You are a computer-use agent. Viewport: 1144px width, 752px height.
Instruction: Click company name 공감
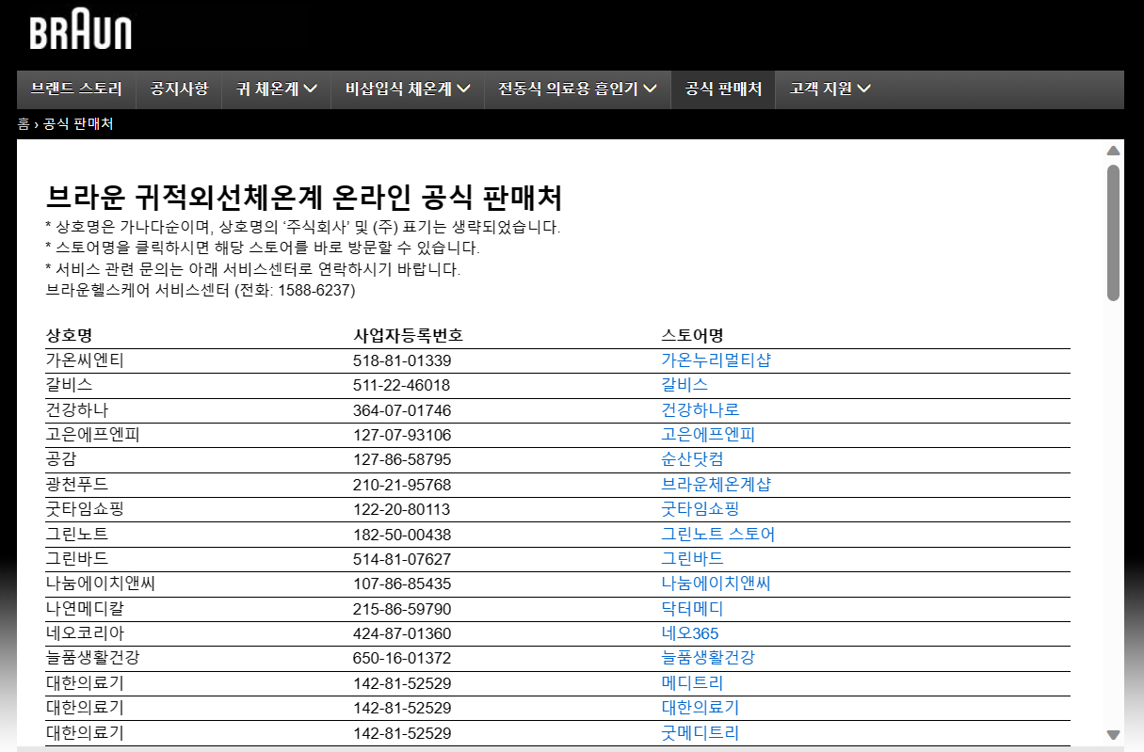(61, 459)
